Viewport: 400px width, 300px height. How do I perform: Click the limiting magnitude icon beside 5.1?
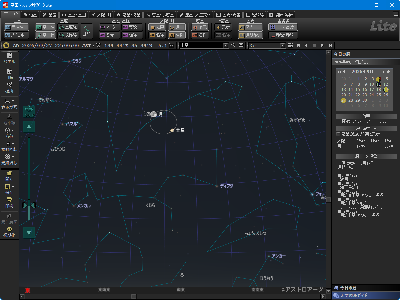171,46
